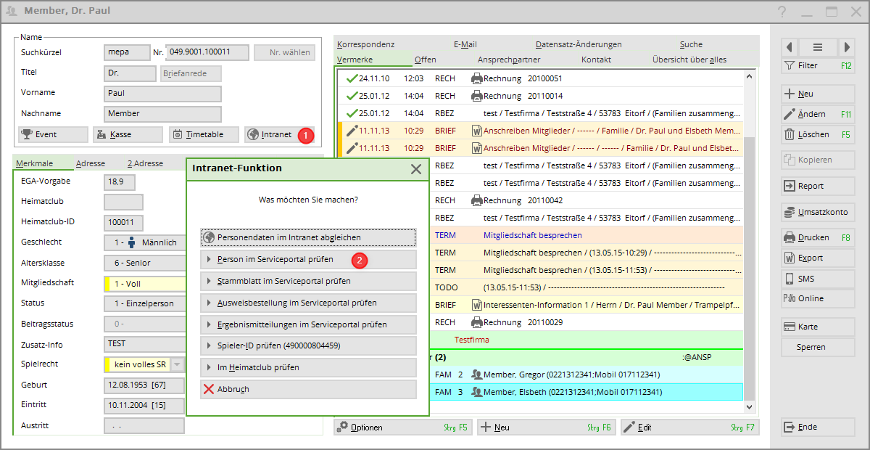Open the SMS phone button

817,279
